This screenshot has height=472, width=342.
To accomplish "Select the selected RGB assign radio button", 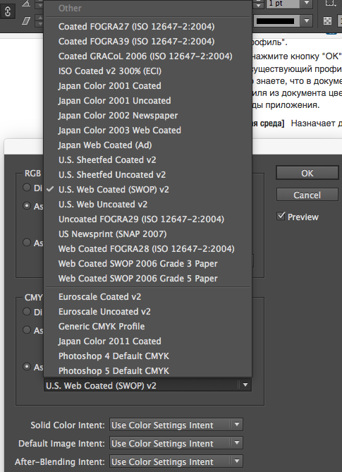I will click(27, 206).
